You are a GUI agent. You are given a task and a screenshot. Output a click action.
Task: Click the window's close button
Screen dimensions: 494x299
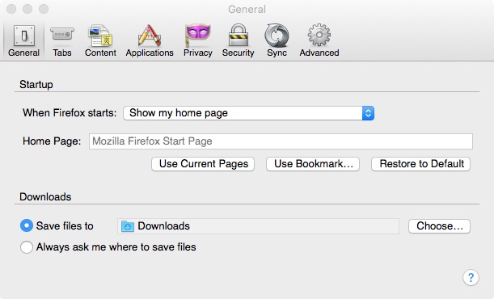(11, 9)
